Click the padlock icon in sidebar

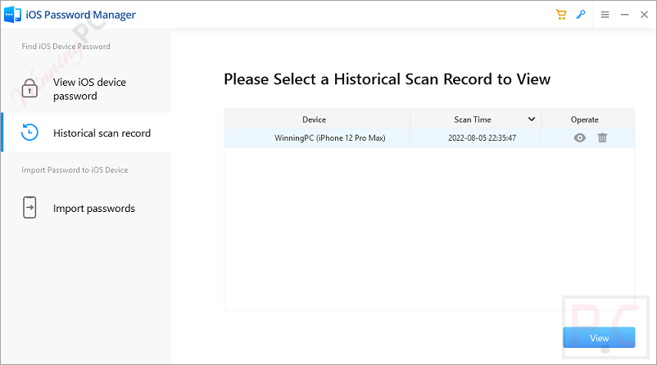pos(29,88)
